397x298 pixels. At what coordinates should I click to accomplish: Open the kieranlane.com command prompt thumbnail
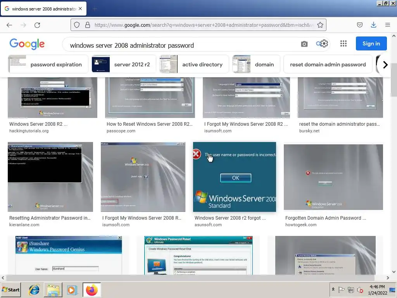point(50,177)
